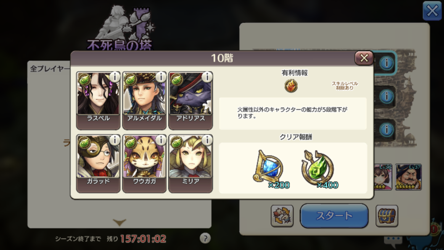Viewport: 444px width, 250px height.
Task: Open info for ラスベル character
Action: 115,77
